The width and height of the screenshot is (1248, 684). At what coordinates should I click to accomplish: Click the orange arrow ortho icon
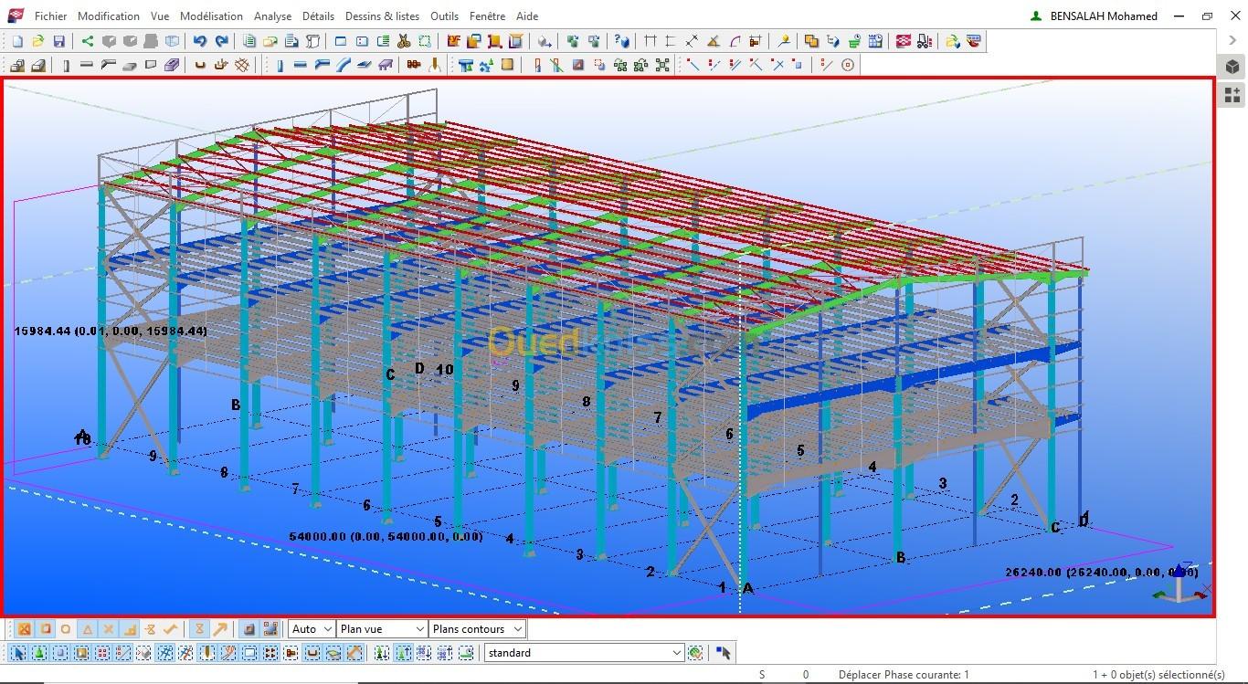click(x=221, y=629)
